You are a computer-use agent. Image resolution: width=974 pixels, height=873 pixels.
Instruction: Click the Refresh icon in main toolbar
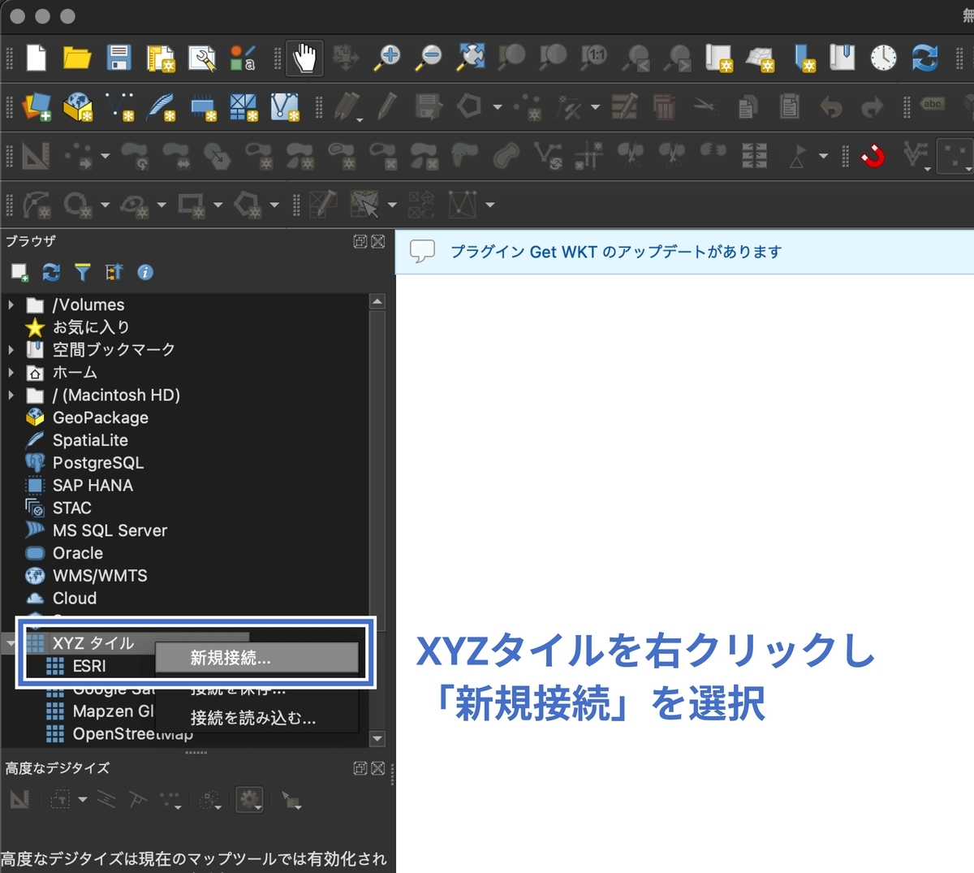(x=925, y=58)
